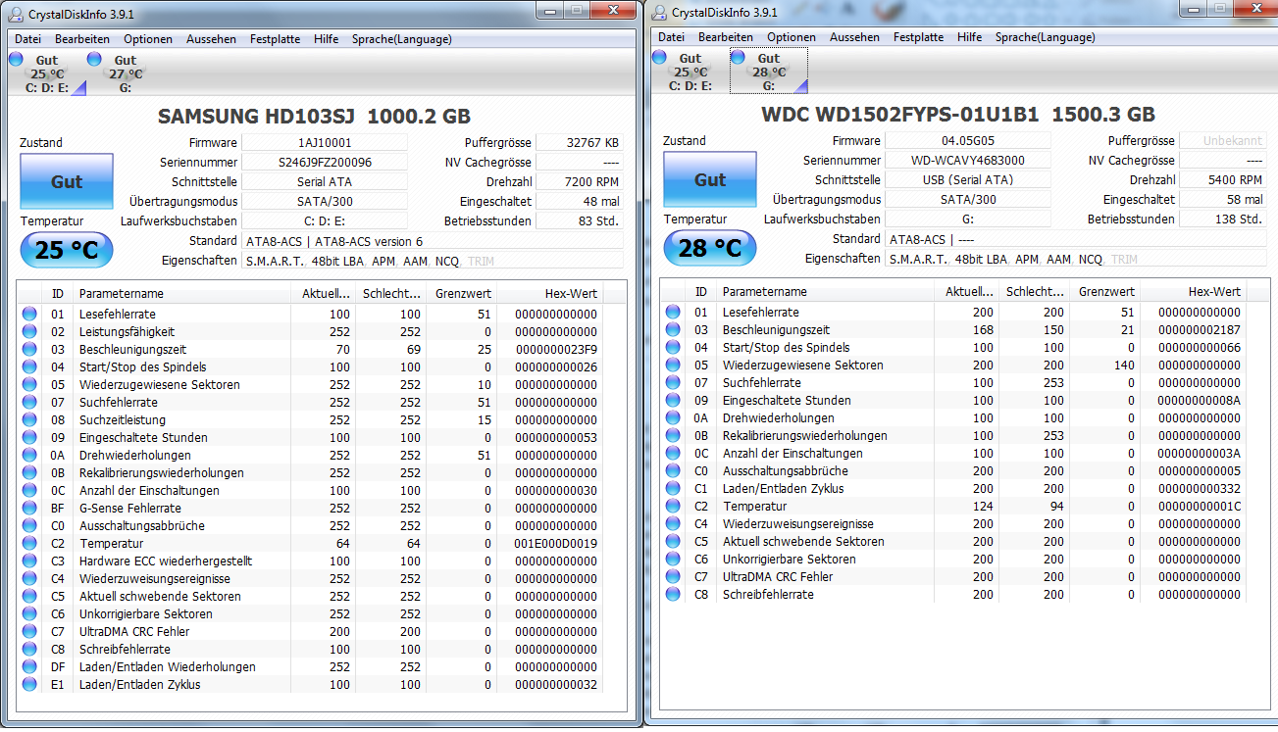Click blue orb of C: D: E: disk in left window
Image resolution: width=1278 pixels, height=732 pixels.
pos(16,59)
